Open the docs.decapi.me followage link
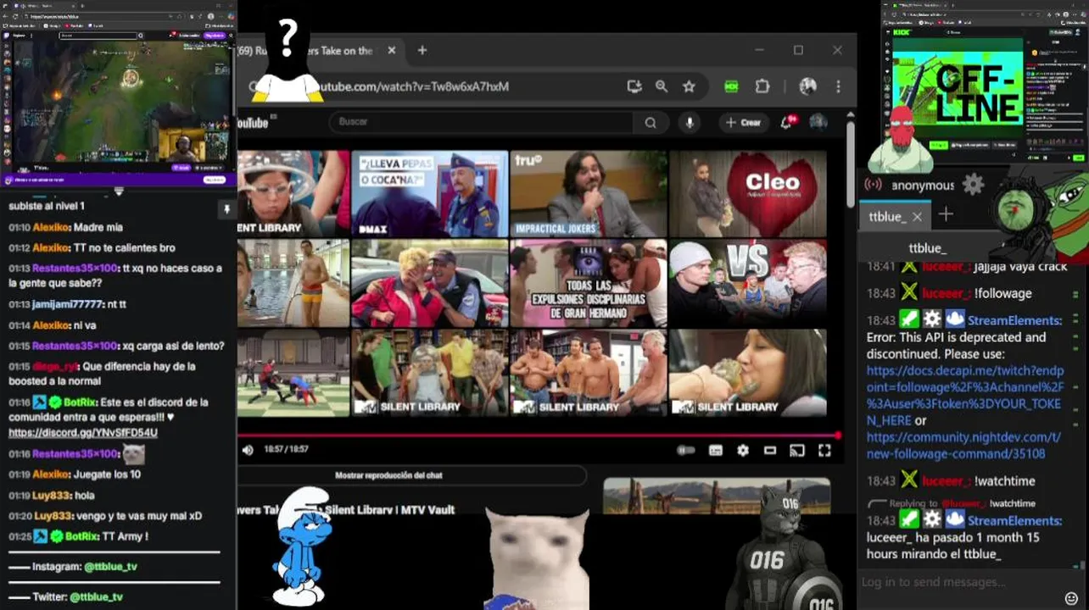 (x=964, y=395)
